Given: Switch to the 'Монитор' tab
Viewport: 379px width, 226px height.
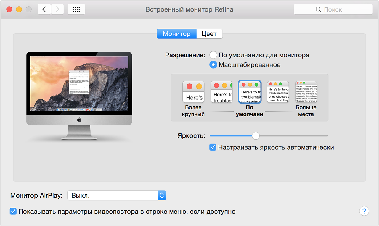Looking at the screenshot, I should (x=176, y=34).
